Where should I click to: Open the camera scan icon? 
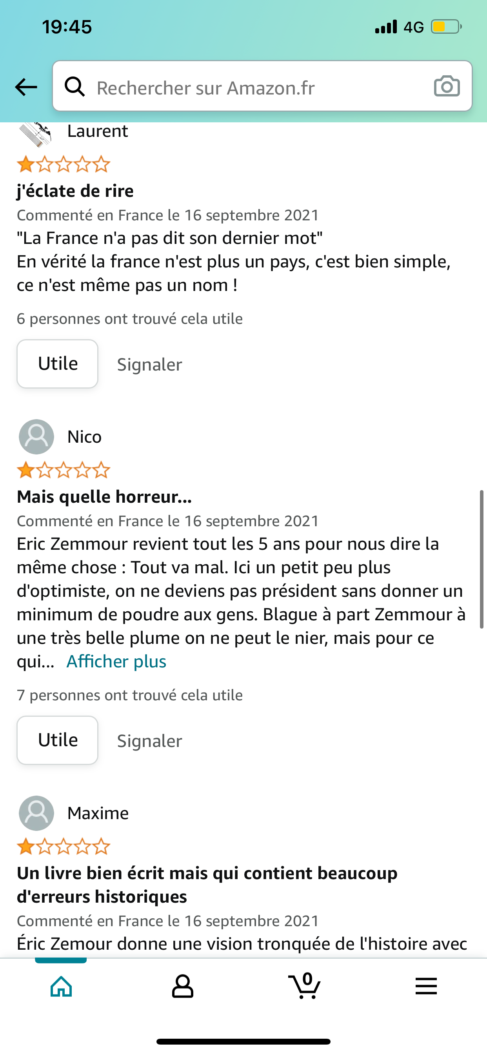tap(447, 86)
